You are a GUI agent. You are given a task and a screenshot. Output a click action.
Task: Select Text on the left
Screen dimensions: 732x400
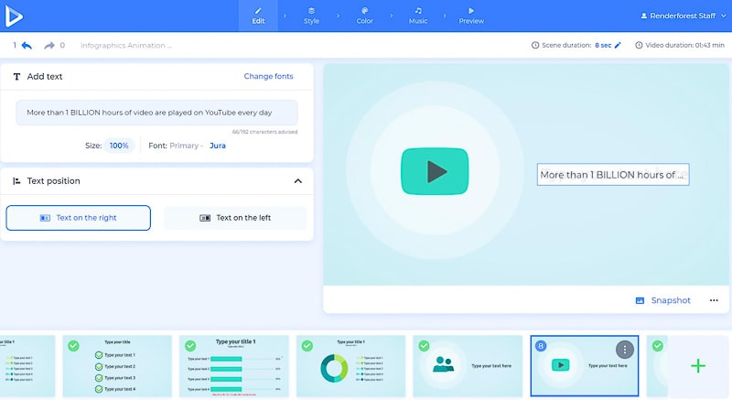point(235,218)
